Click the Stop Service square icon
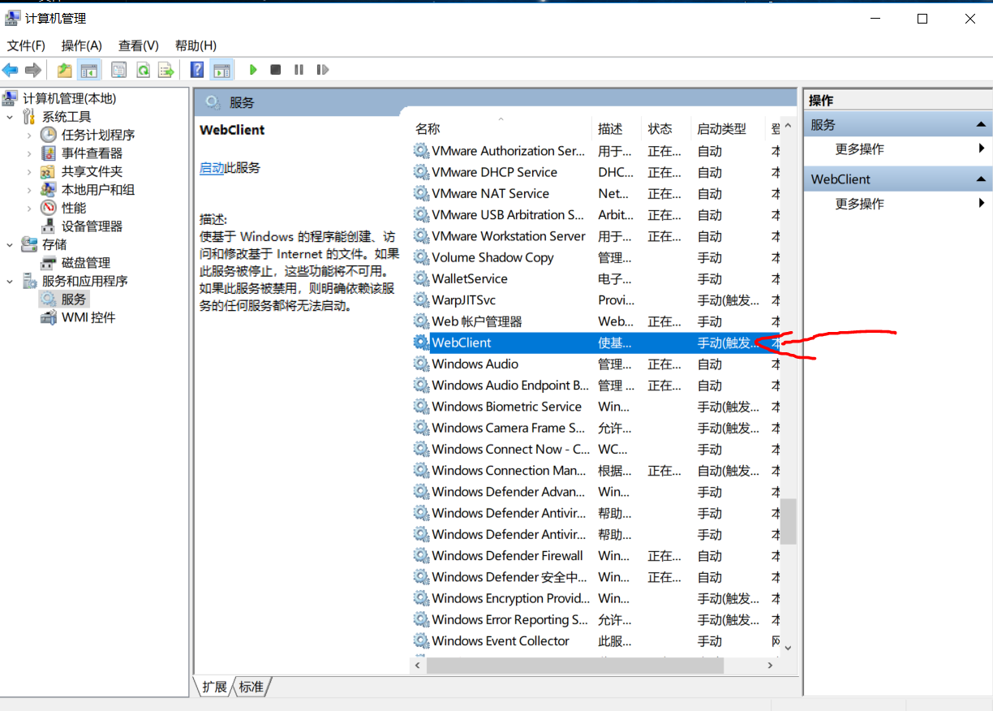The width and height of the screenshot is (993, 711). click(276, 71)
